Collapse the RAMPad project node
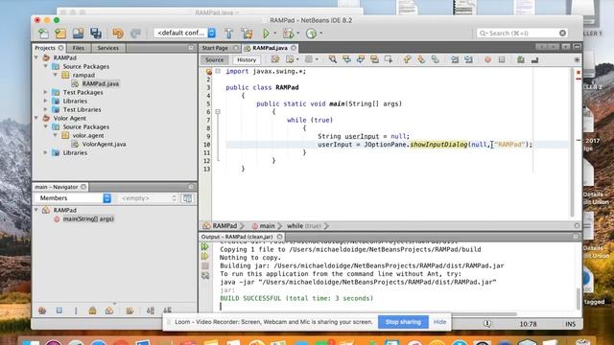The image size is (614, 345). (x=36, y=57)
